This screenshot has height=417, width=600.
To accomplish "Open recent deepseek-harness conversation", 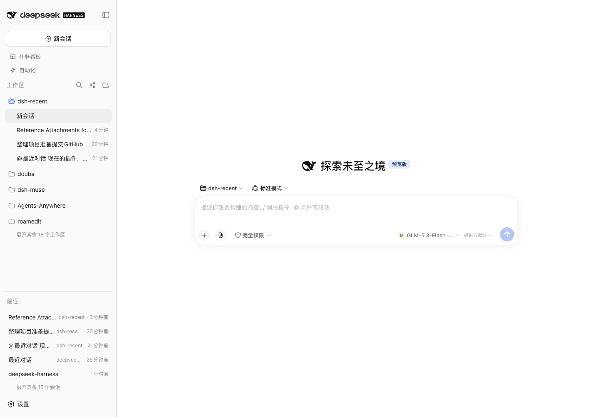I will coord(58,374).
